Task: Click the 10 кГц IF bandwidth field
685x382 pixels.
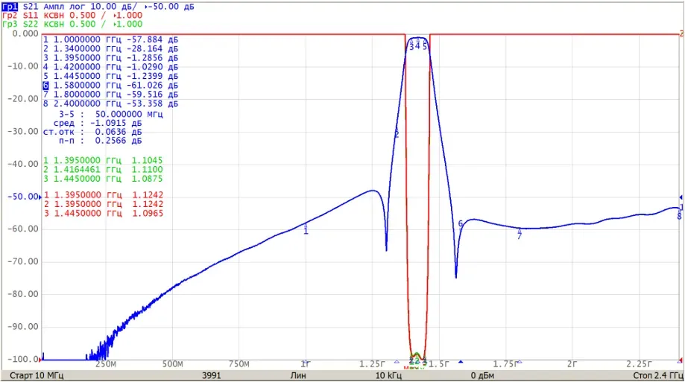Action: point(388,375)
